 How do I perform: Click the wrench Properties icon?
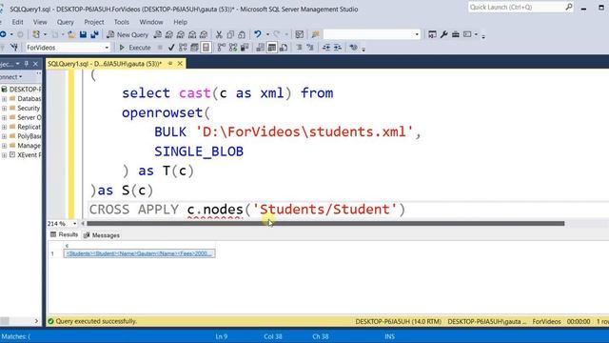444,34
